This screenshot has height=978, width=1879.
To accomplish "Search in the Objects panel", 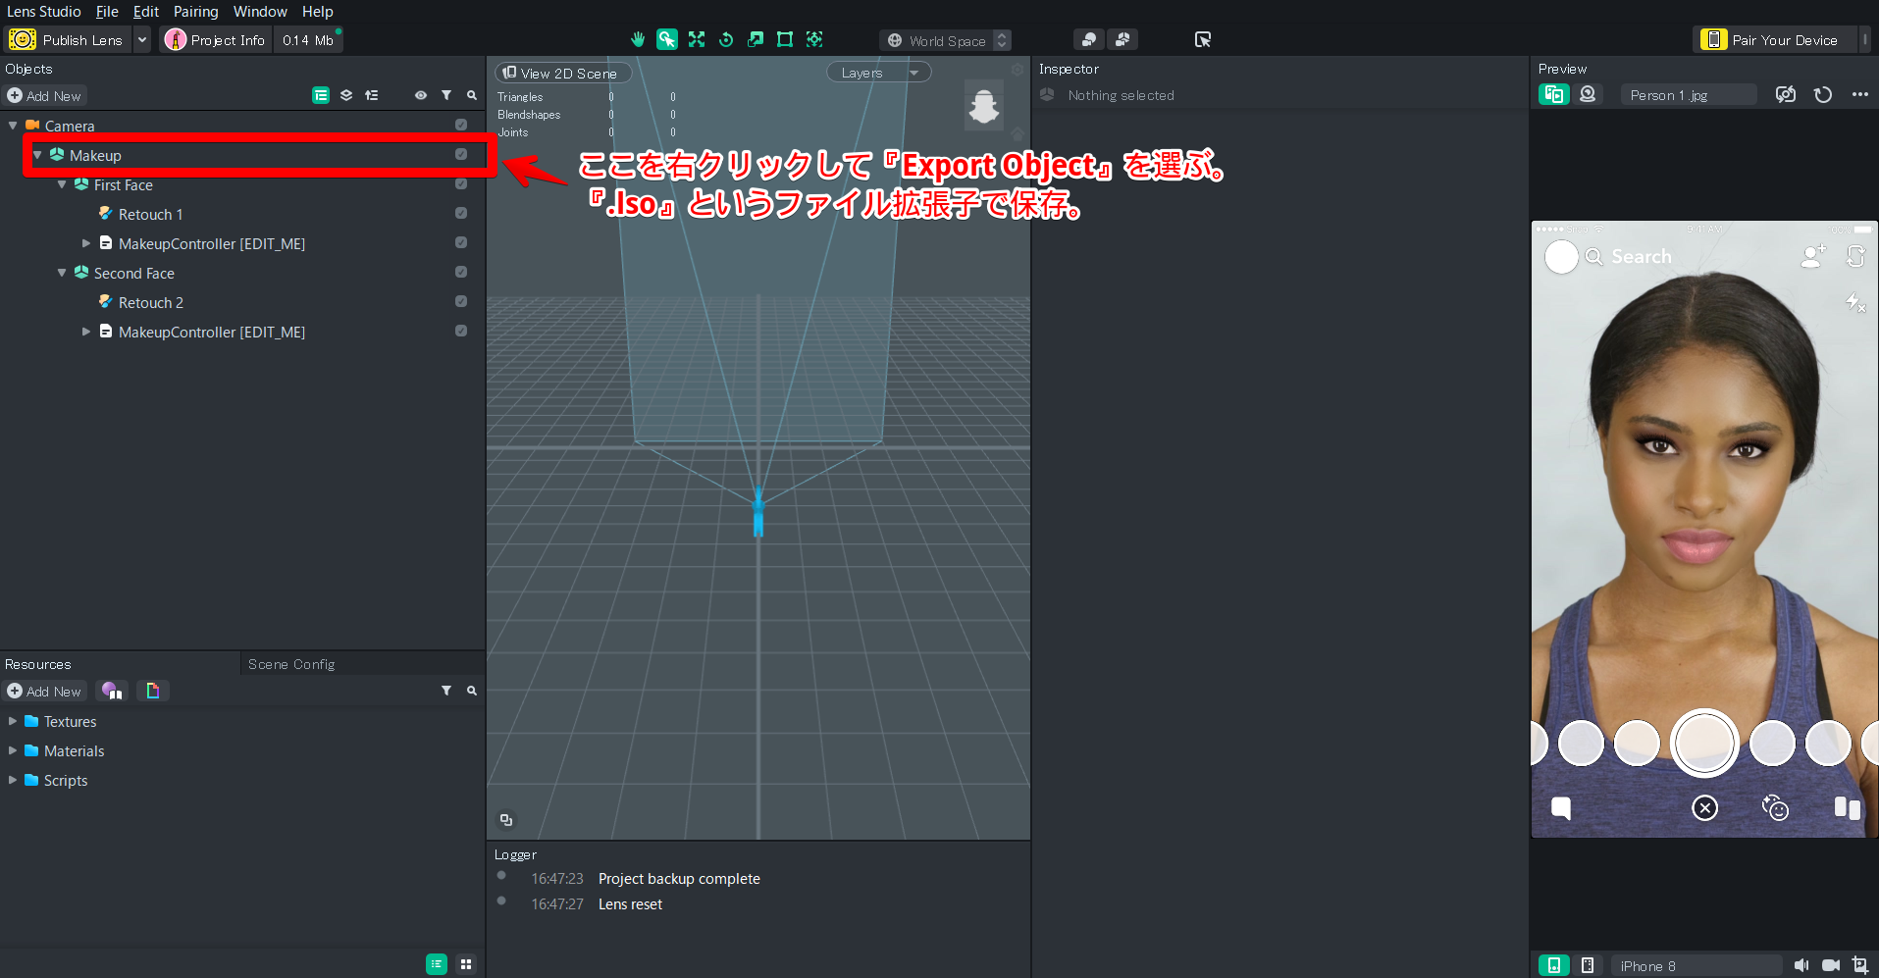I will 472,95.
